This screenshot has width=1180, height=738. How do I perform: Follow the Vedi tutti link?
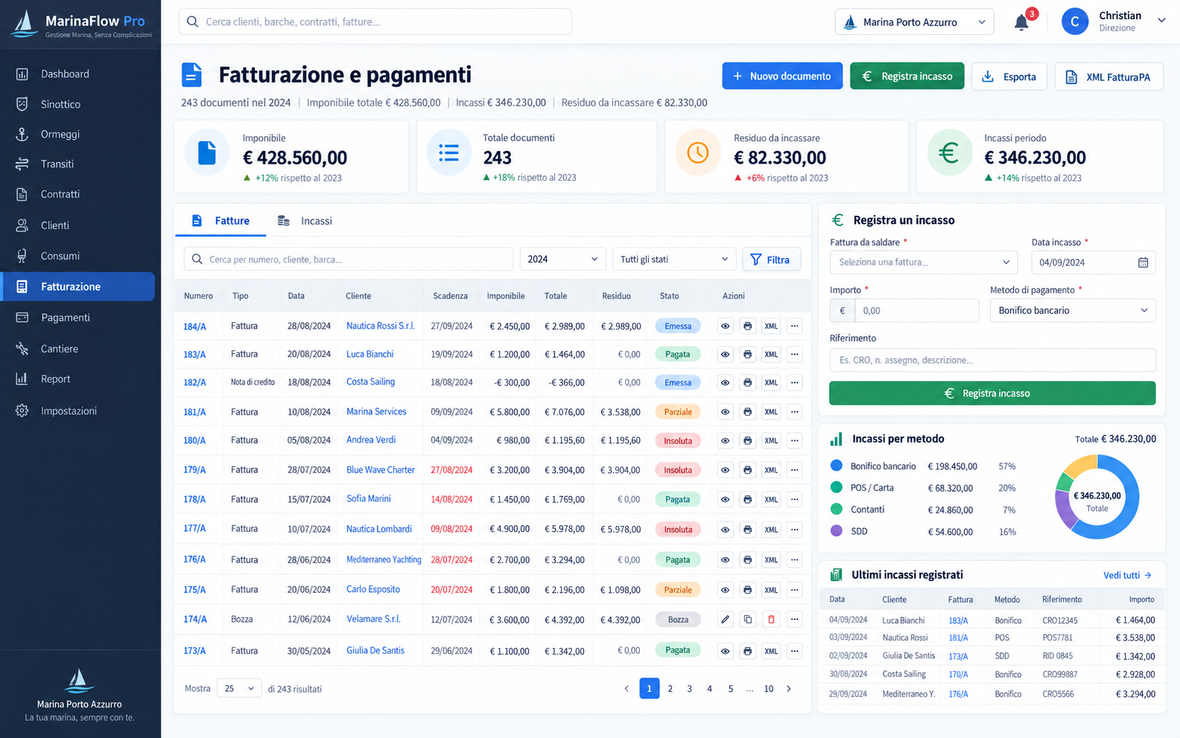click(x=1127, y=575)
